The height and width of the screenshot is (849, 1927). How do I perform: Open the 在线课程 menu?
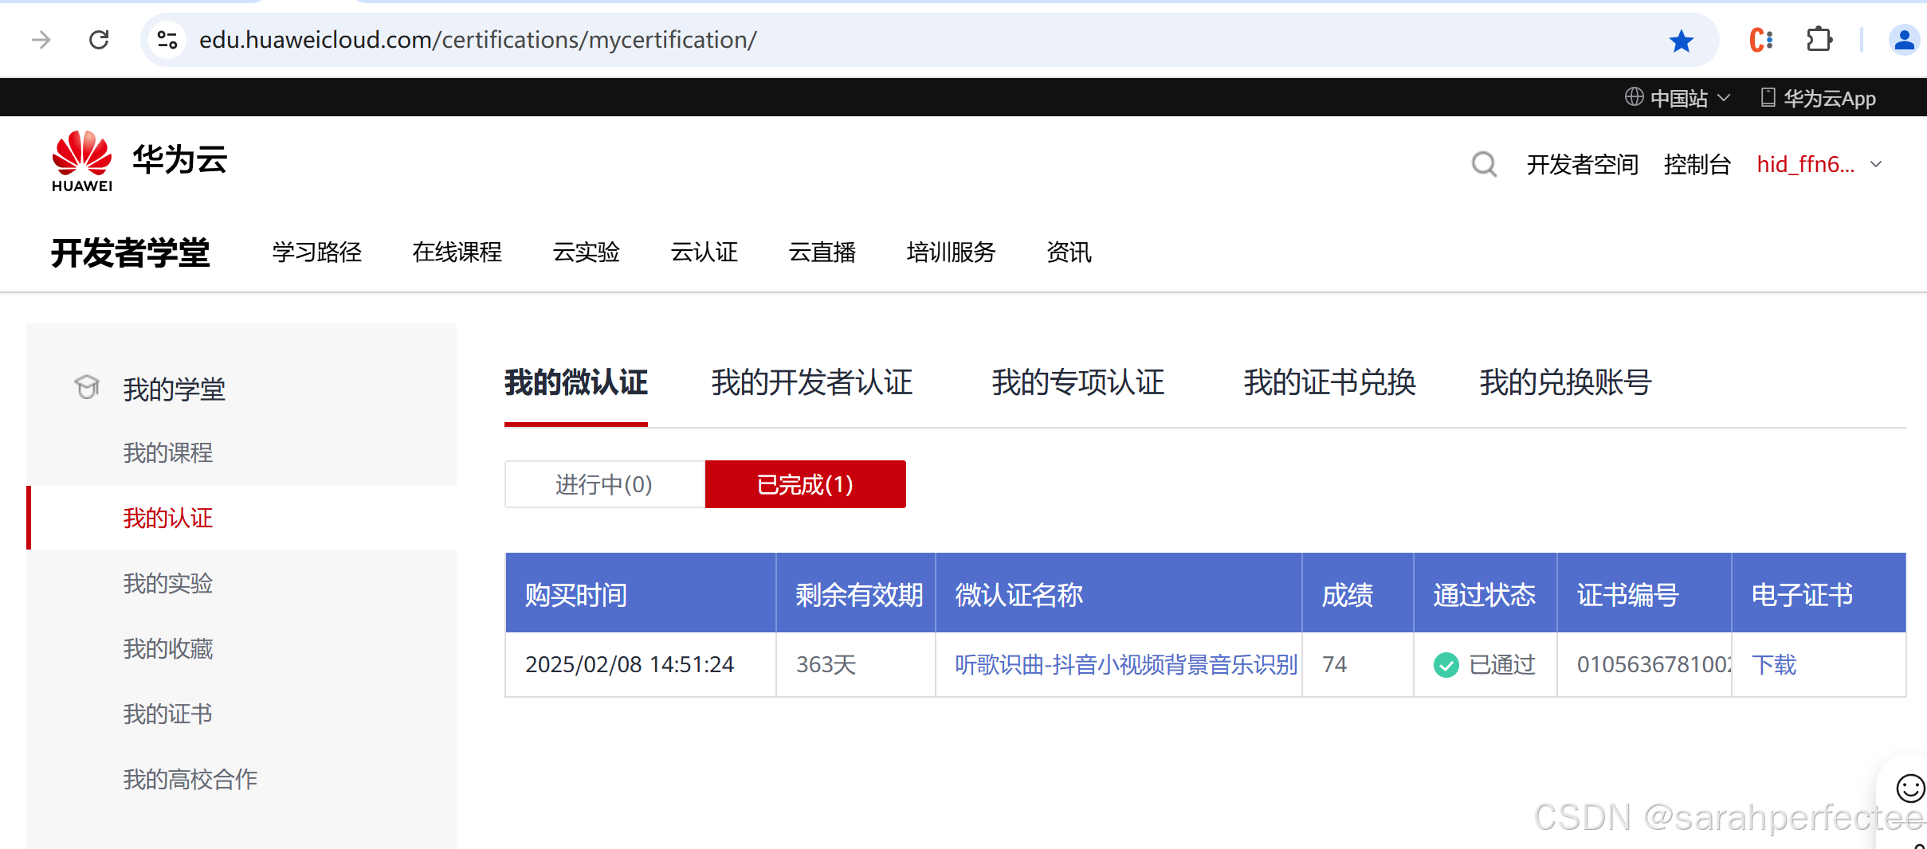457,252
